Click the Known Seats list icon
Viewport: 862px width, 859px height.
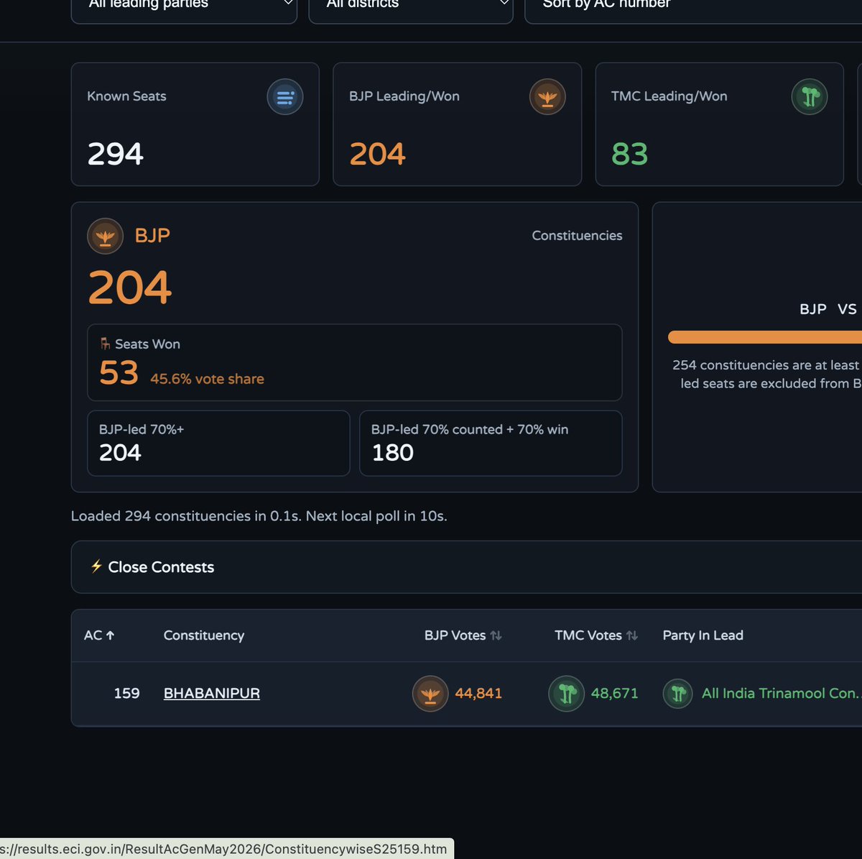click(x=285, y=97)
